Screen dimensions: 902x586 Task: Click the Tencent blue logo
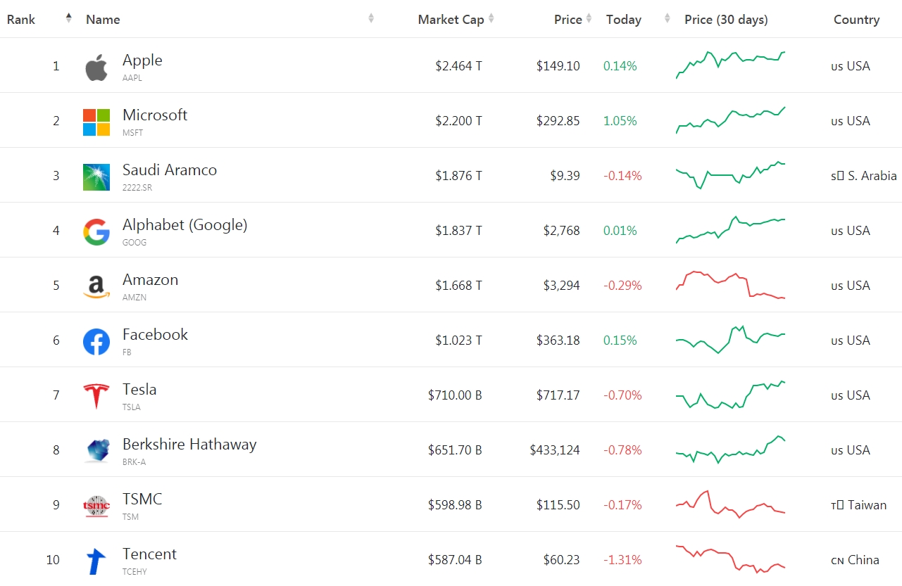(96, 561)
